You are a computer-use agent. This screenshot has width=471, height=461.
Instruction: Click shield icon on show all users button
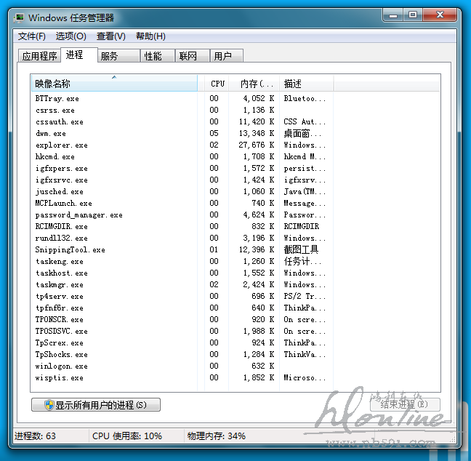49,405
